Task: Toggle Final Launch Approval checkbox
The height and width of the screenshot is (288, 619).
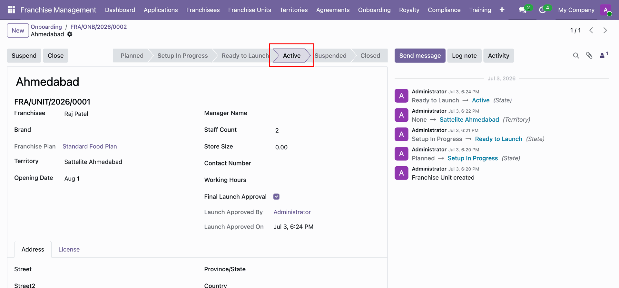Action: [276, 197]
